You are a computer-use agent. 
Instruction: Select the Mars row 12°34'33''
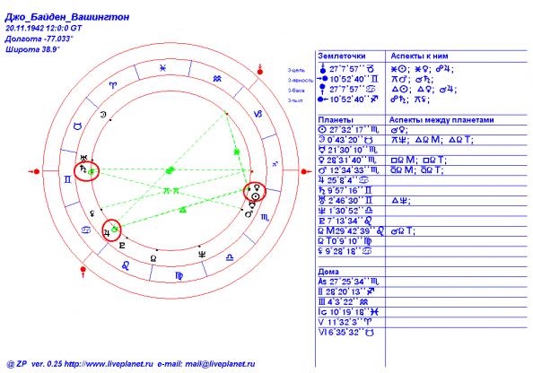(x=422, y=170)
